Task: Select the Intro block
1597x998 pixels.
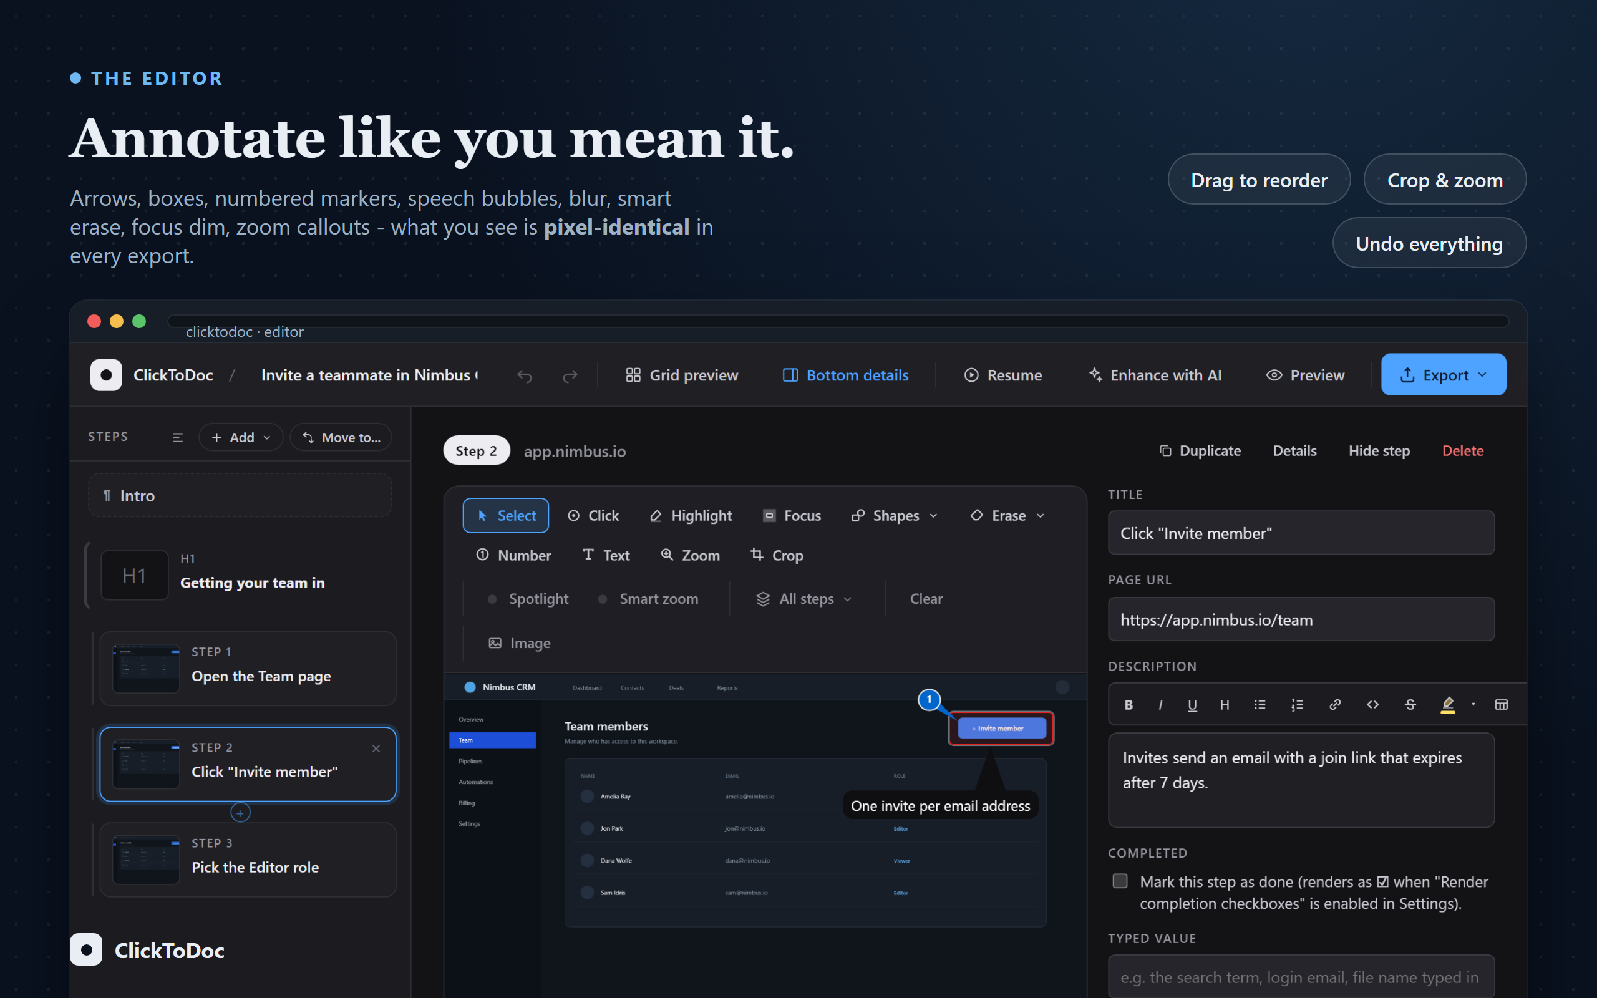Action: point(240,496)
